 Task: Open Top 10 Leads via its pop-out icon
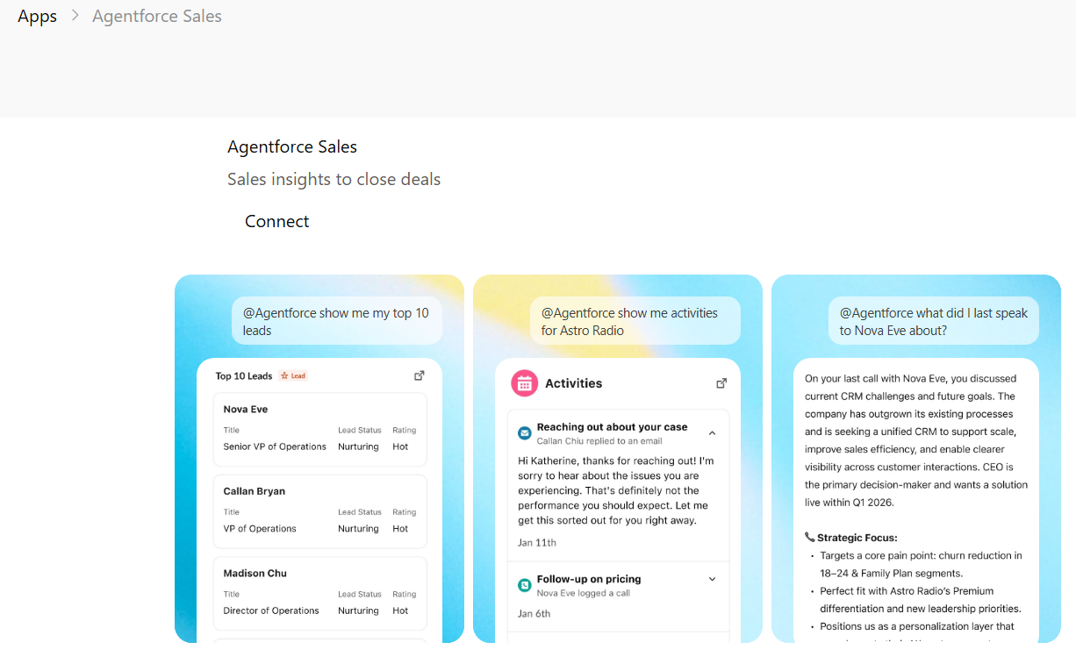point(419,375)
